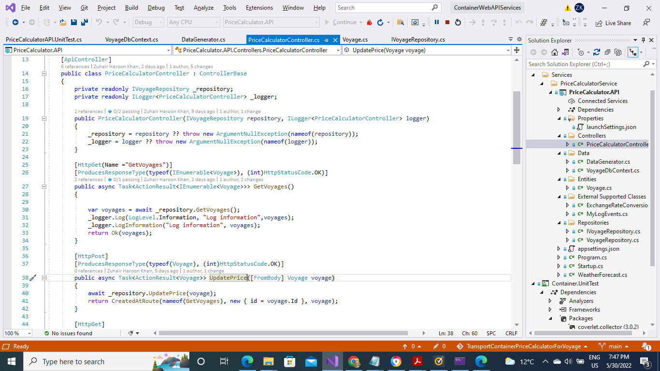Open the Build menu
Viewport: 660px width, 371px height.
(x=131, y=8)
